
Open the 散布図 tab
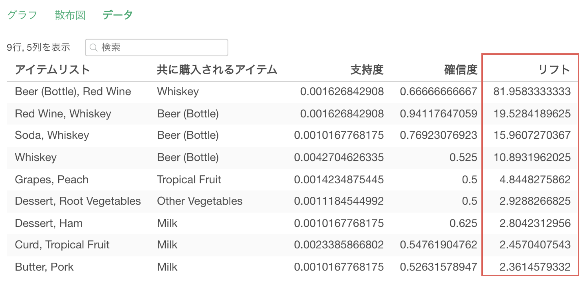click(70, 15)
